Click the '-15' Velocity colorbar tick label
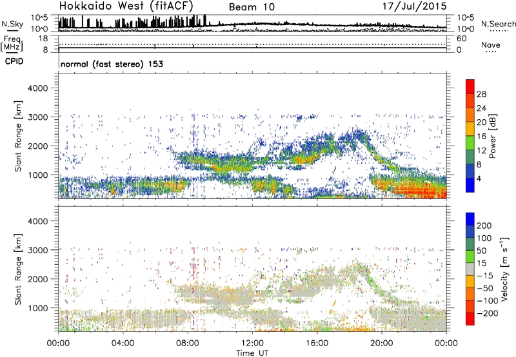Image resolution: width=516 pixels, height=357 pixels. [x=486, y=276]
